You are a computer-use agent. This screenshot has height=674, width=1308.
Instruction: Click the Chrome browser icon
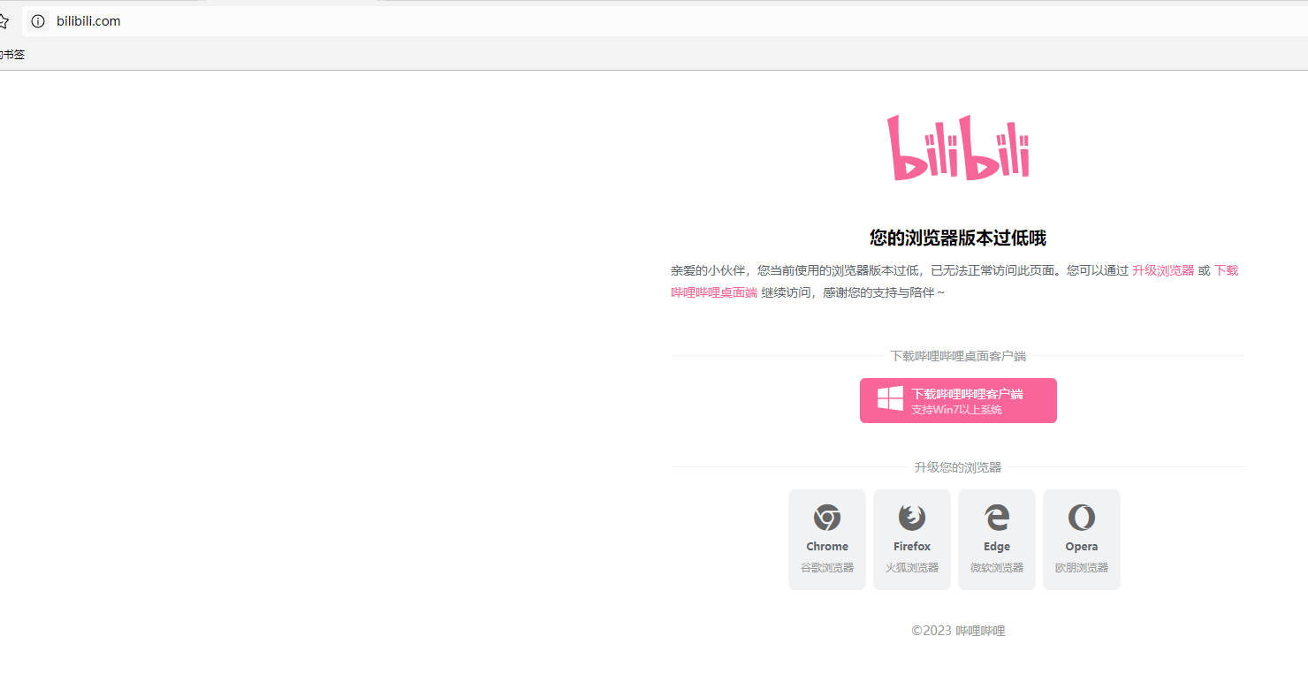[827, 518]
